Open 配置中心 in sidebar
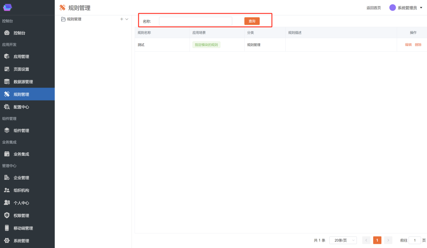Screen dimensions: 427x248 tap(21, 107)
